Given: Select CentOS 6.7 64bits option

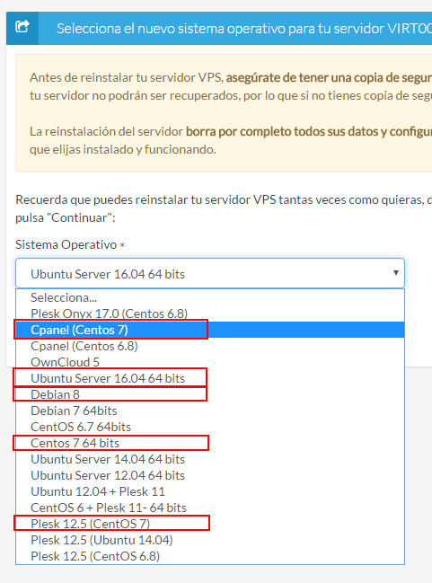Looking at the screenshot, I should [x=209, y=427].
